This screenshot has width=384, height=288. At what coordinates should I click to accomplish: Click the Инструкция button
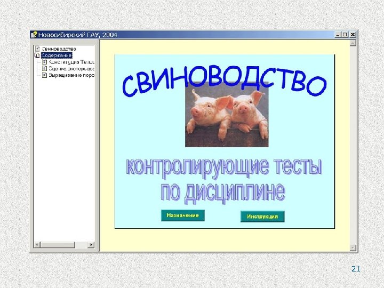point(262,217)
